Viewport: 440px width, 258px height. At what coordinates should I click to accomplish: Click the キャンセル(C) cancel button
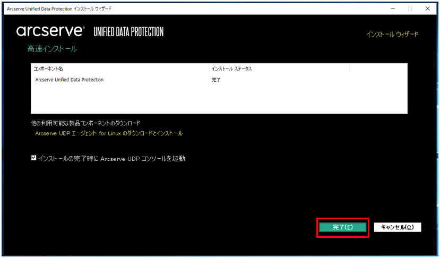398,227
